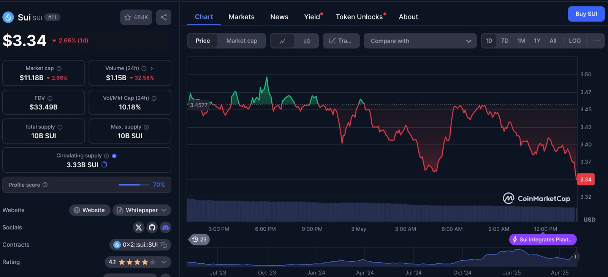The image size is (608, 277).
Task: Open the Compare with dropdown
Action: pos(420,41)
